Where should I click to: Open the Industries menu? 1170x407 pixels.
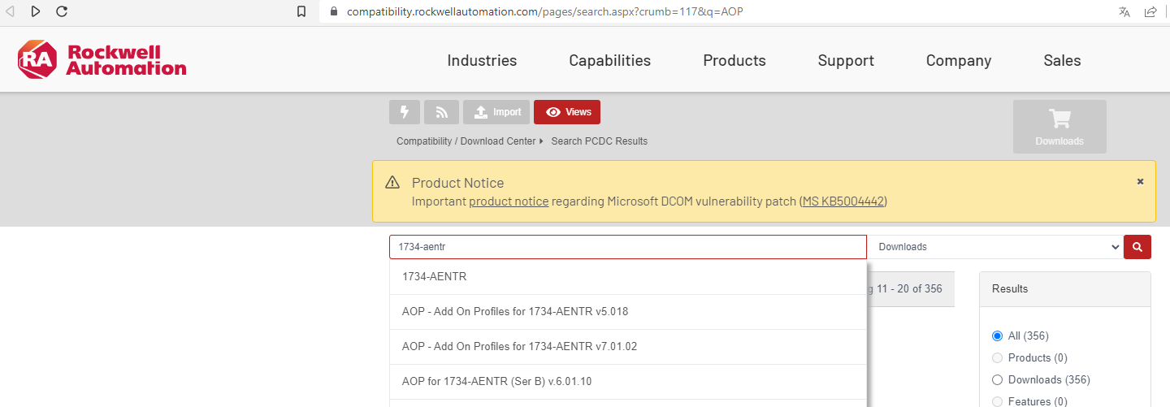pos(482,60)
